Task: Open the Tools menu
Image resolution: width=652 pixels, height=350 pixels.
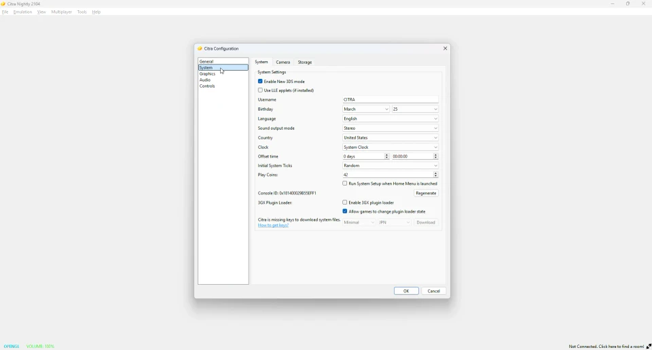Action: pos(82,12)
